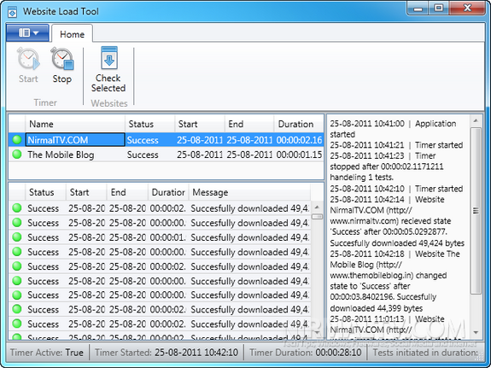
Task: Click duration 00:00:02.16 cell for NirmalTV.COM
Action: [x=299, y=140]
